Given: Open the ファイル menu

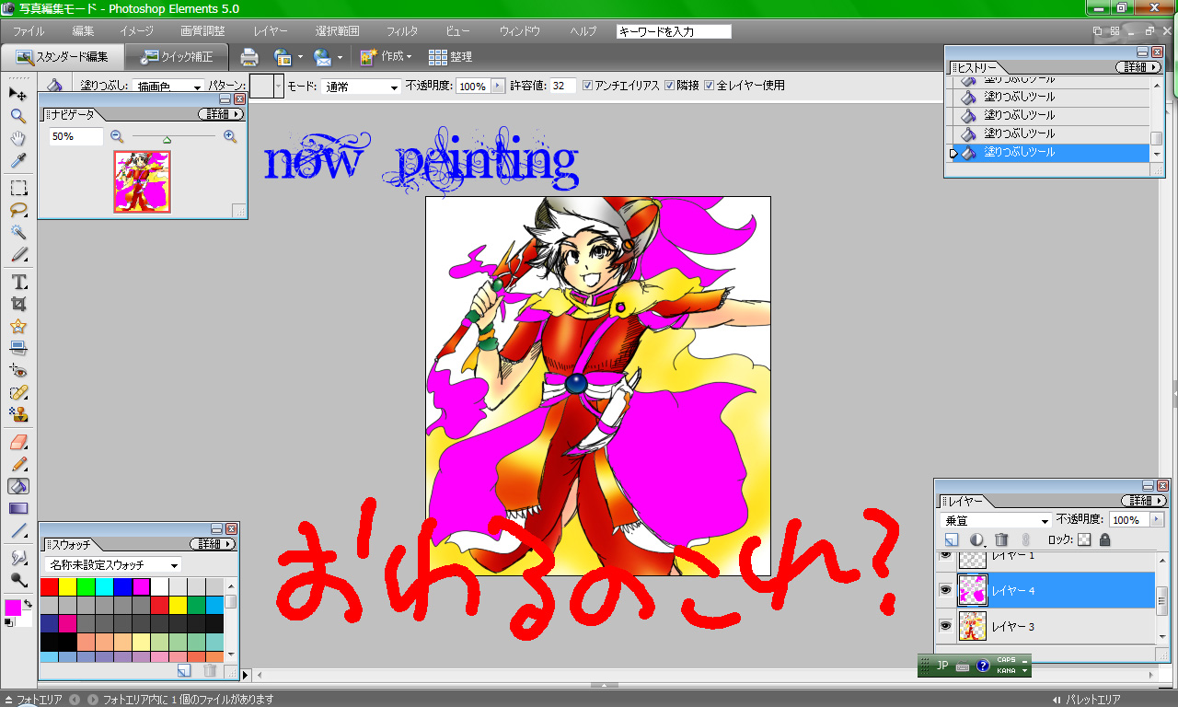Looking at the screenshot, I should click(x=29, y=31).
